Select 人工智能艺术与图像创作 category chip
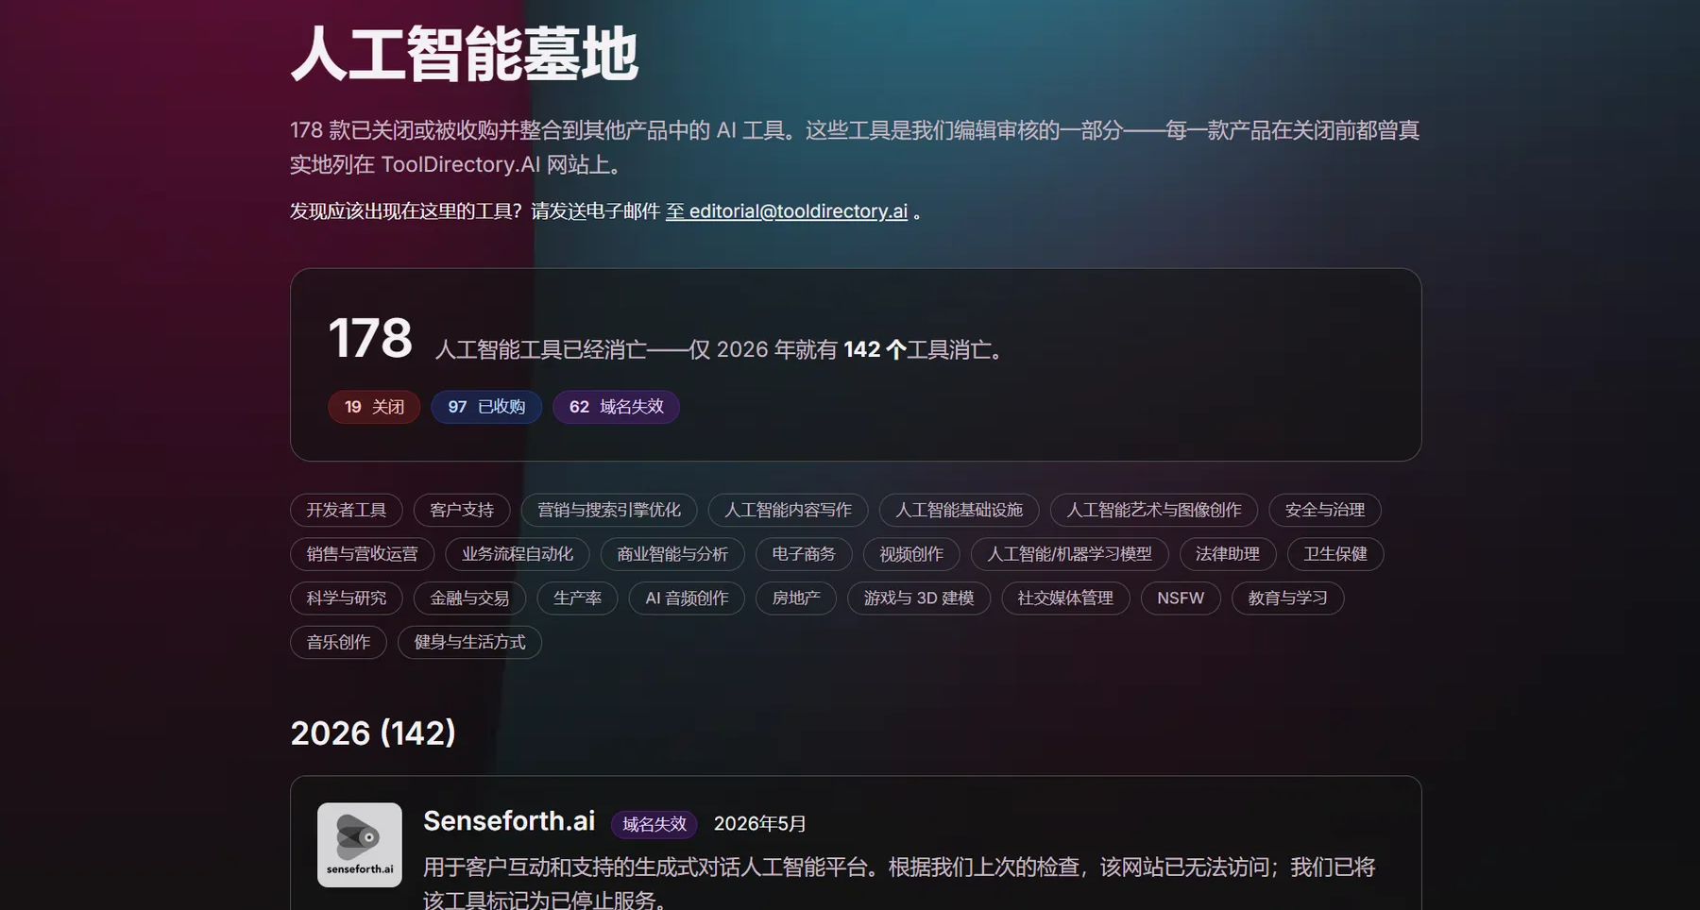 pyautogui.click(x=1154, y=510)
